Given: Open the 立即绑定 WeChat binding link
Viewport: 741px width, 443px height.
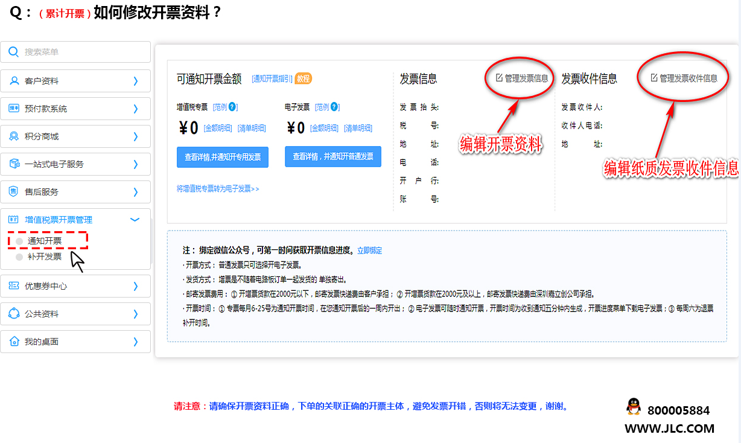Looking at the screenshot, I should coord(369,250).
